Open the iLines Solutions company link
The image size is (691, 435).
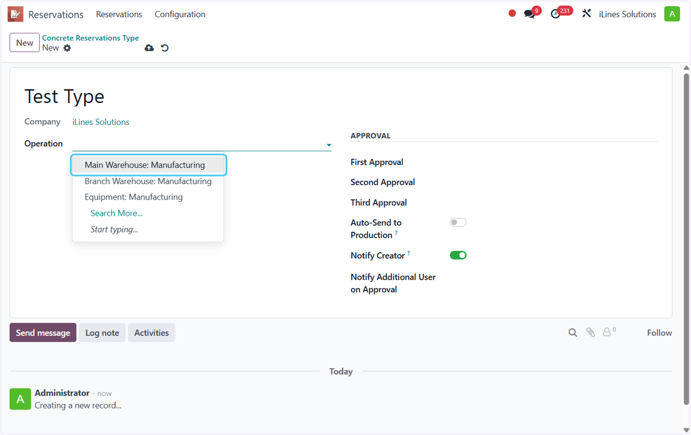click(101, 122)
